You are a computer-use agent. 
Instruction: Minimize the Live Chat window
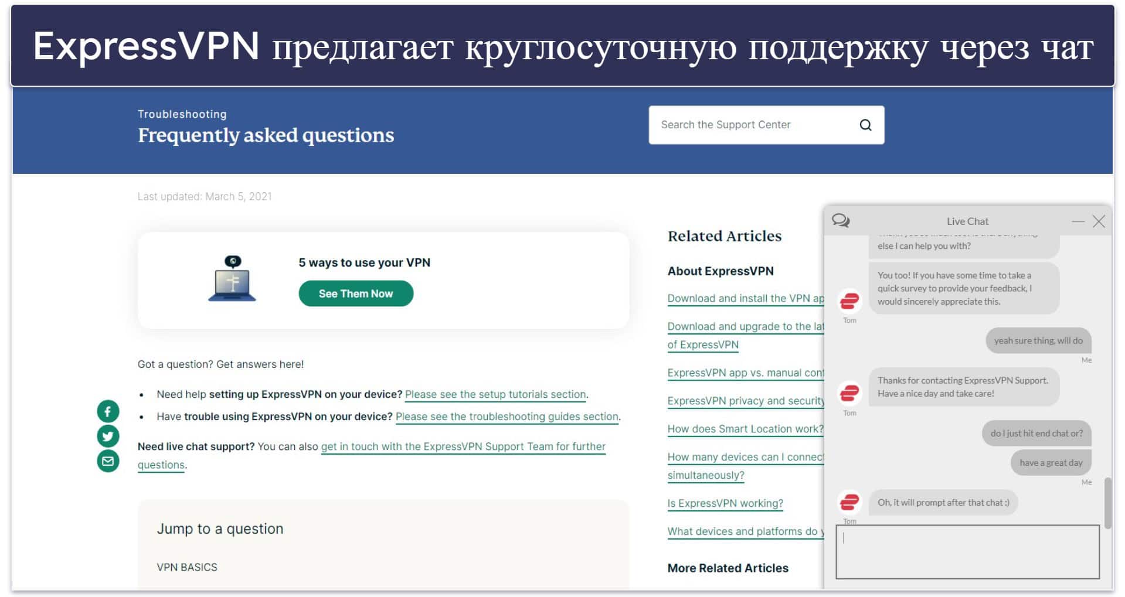(1078, 221)
